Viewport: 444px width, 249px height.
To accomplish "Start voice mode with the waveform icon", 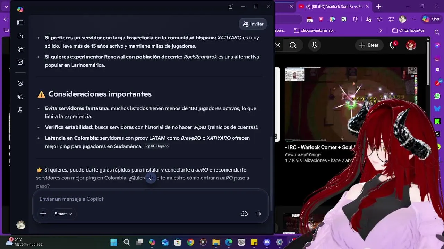I will [x=258, y=214].
